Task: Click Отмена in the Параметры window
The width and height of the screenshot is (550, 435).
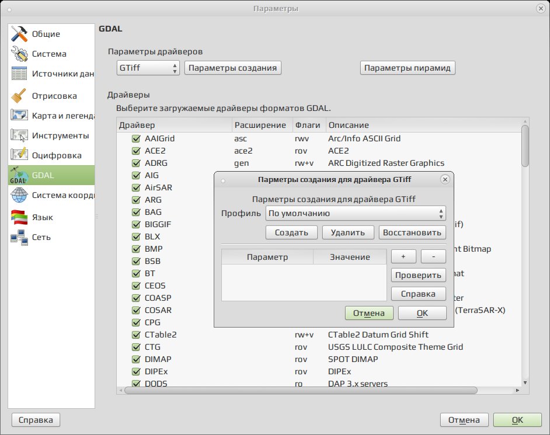Action: click(464, 420)
